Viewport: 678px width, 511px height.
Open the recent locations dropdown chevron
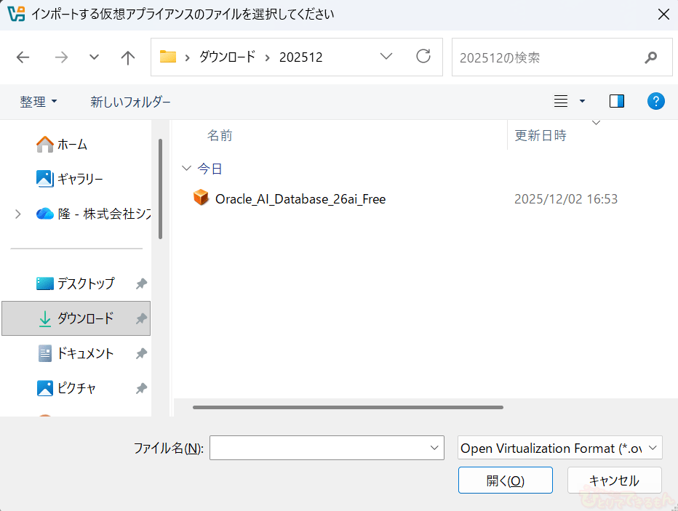tap(94, 57)
